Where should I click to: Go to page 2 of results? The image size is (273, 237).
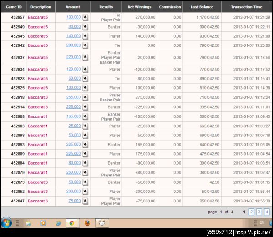251,212
